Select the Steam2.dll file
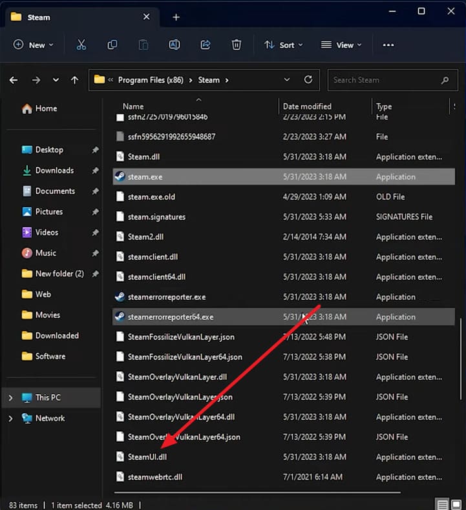466x510 pixels. [284, 237]
